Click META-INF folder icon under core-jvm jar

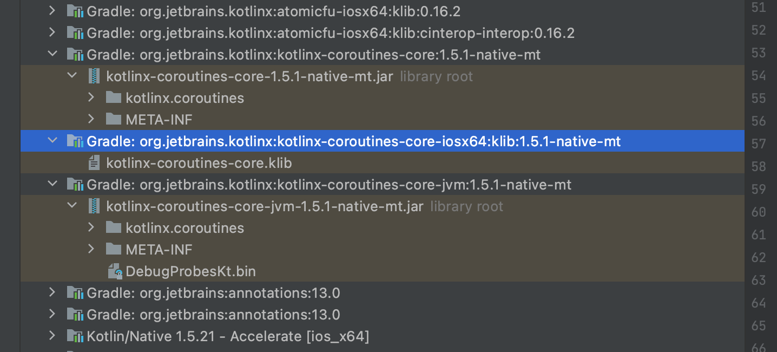(114, 250)
